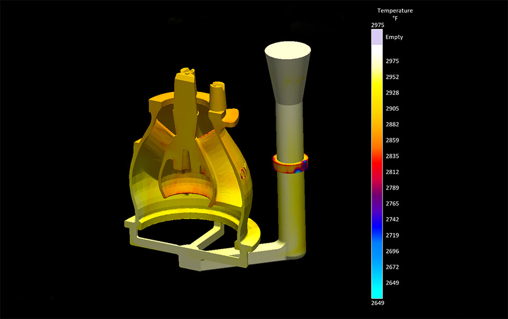Click the 2952 legend tick label
The image size is (508, 319).
tap(392, 77)
